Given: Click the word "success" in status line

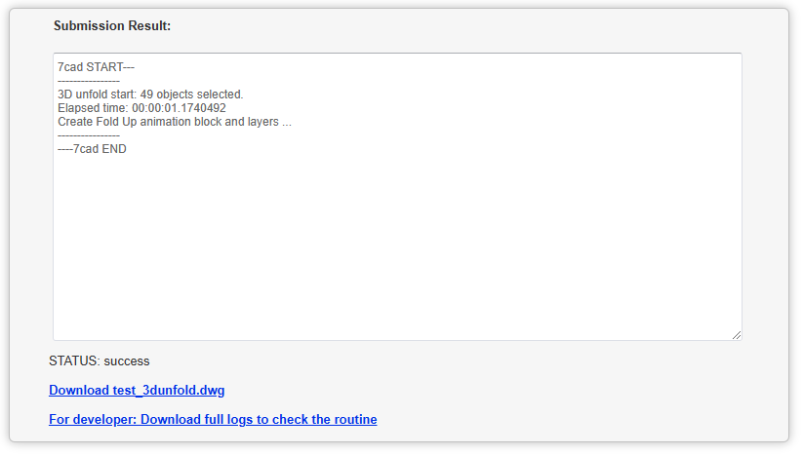Looking at the screenshot, I should click(x=127, y=361).
